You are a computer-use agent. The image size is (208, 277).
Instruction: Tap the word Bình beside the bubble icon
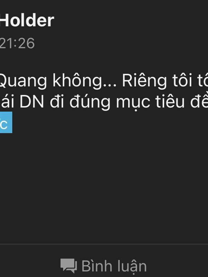(97, 266)
